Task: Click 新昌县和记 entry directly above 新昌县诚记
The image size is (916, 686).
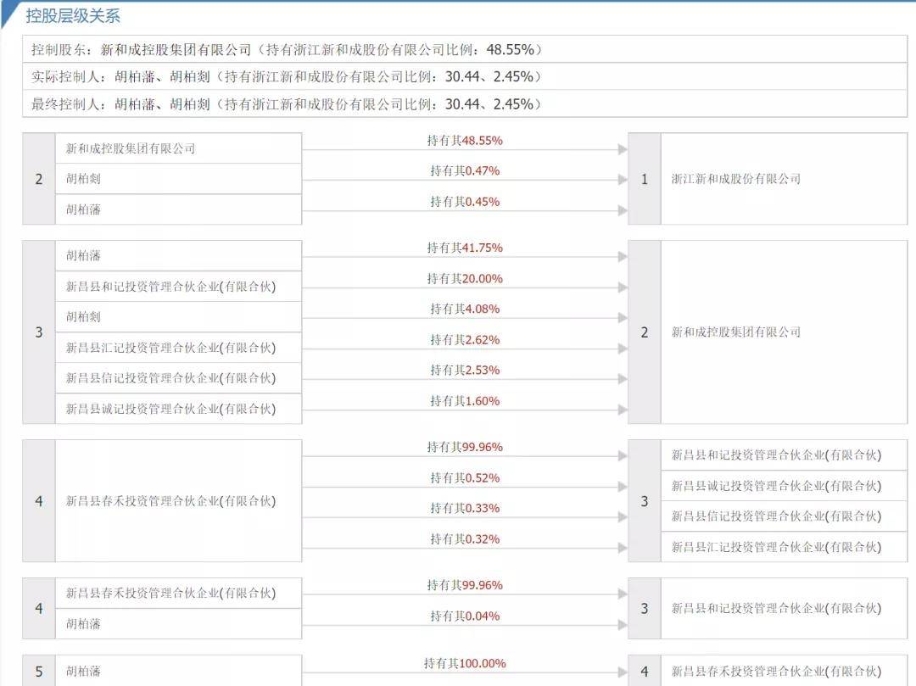Action: pyautogui.click(x=784, y=455)
